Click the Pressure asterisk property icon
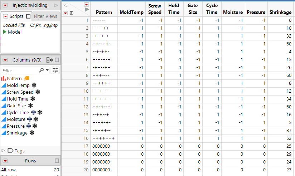The width and height of the screenshot is (295, 176). [35, 126]
